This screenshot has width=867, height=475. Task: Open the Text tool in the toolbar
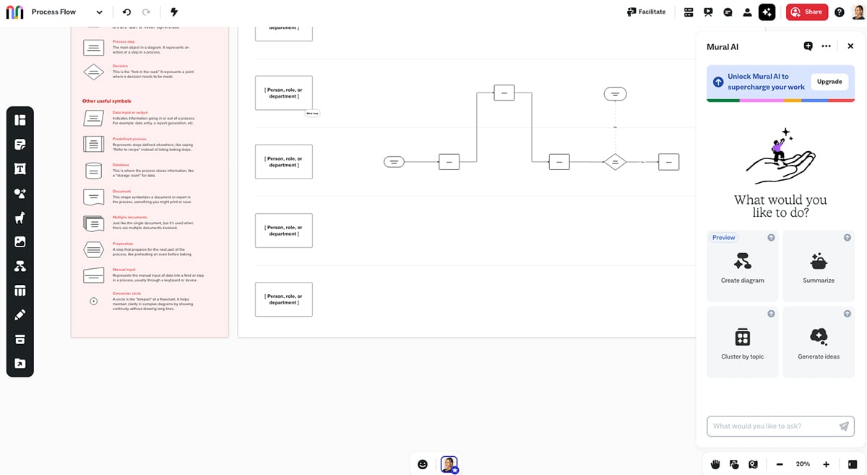pos(20,168)
